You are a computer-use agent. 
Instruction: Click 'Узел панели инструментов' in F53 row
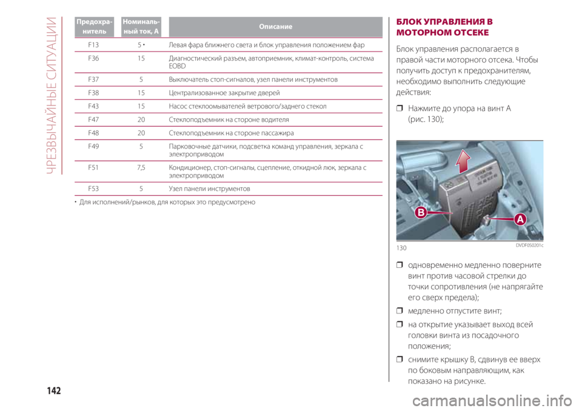click(x=209, y=189)
